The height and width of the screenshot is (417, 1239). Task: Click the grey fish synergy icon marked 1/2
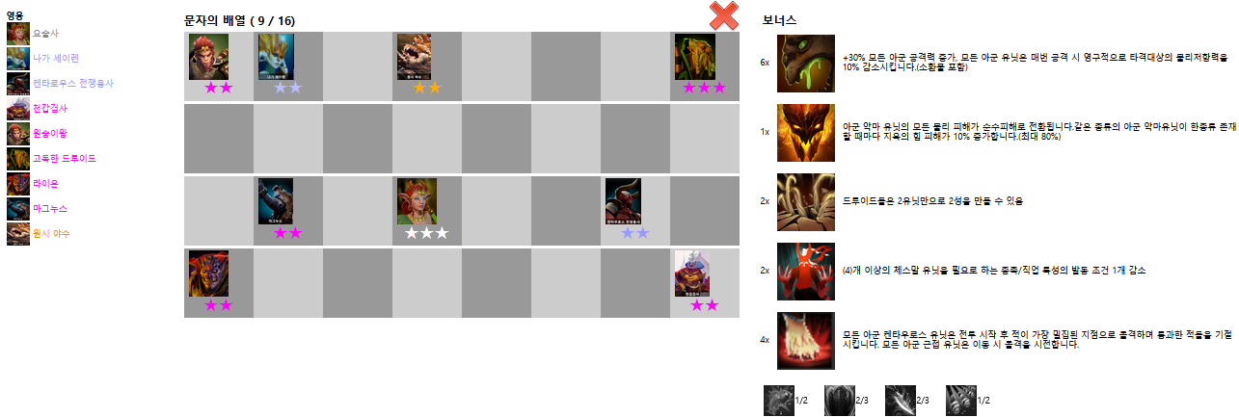coord(778,400)
